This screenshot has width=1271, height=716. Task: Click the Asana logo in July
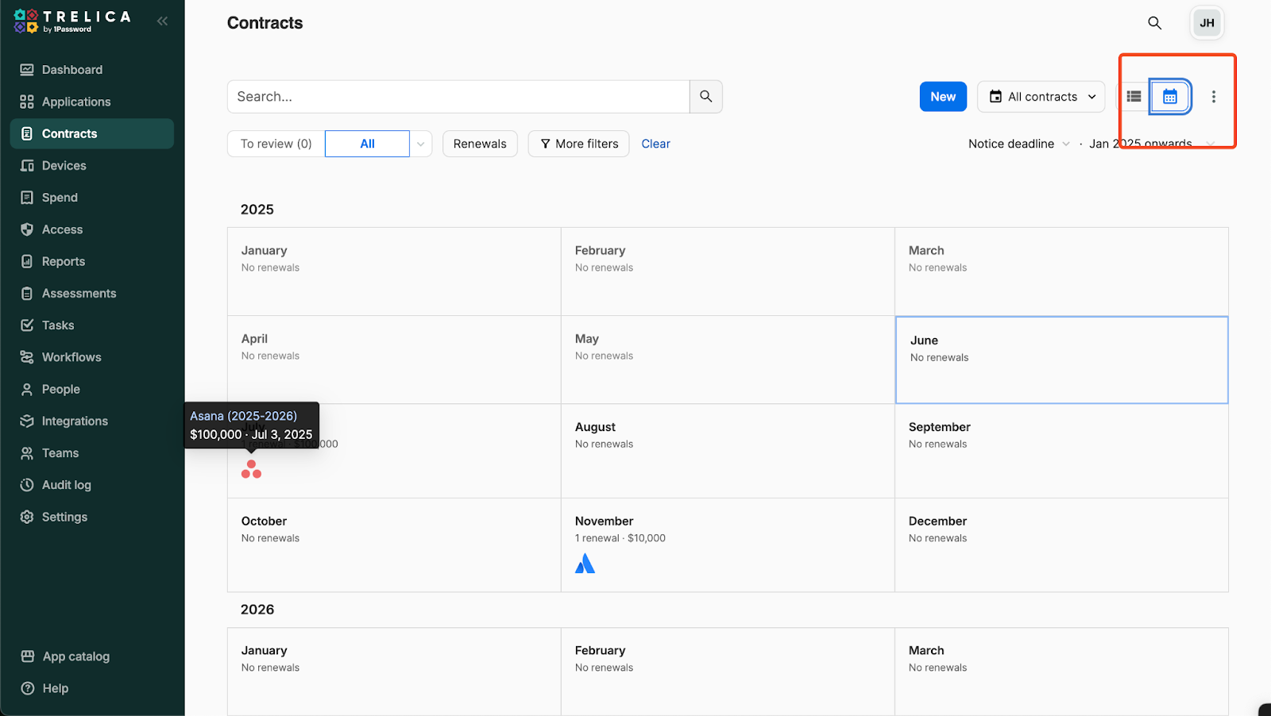pos(251,469)
